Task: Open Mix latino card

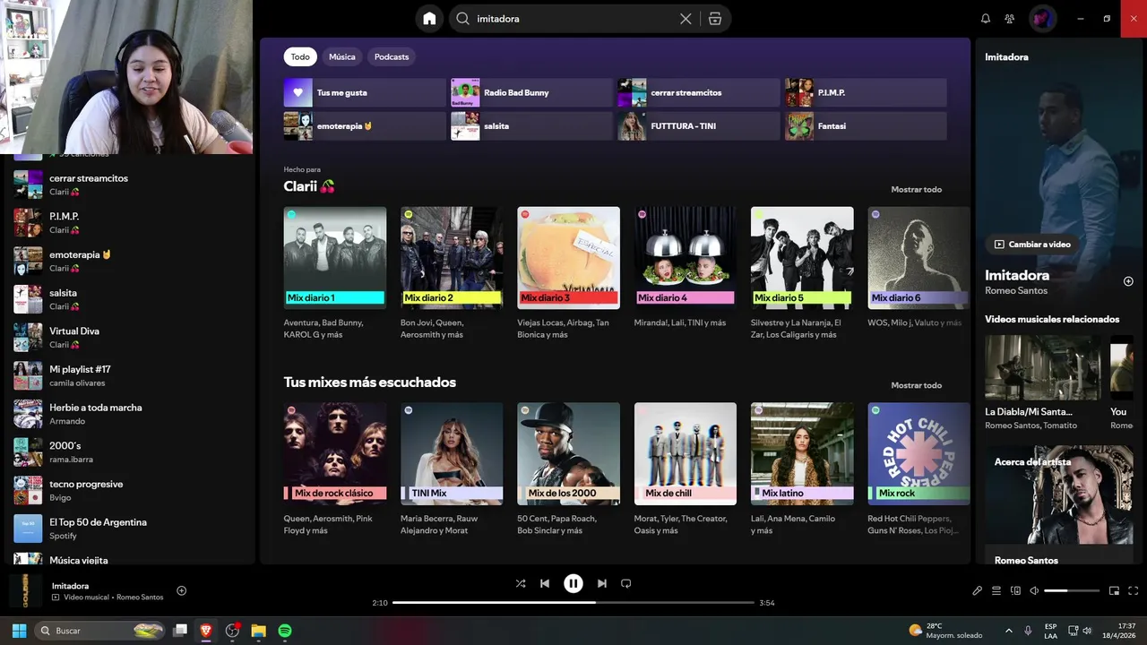Action: [802, 469]
